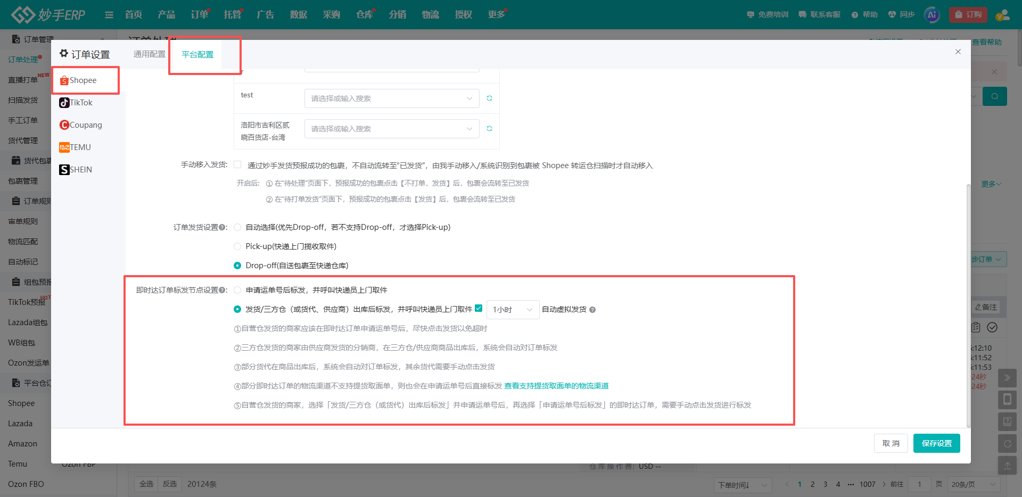
Task: Click the dialog vertical scrollbar
Action: pos(968,305)
